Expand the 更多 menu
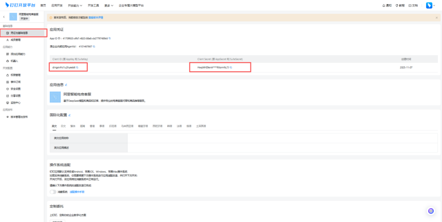442x222 pixels. (109, 5)
